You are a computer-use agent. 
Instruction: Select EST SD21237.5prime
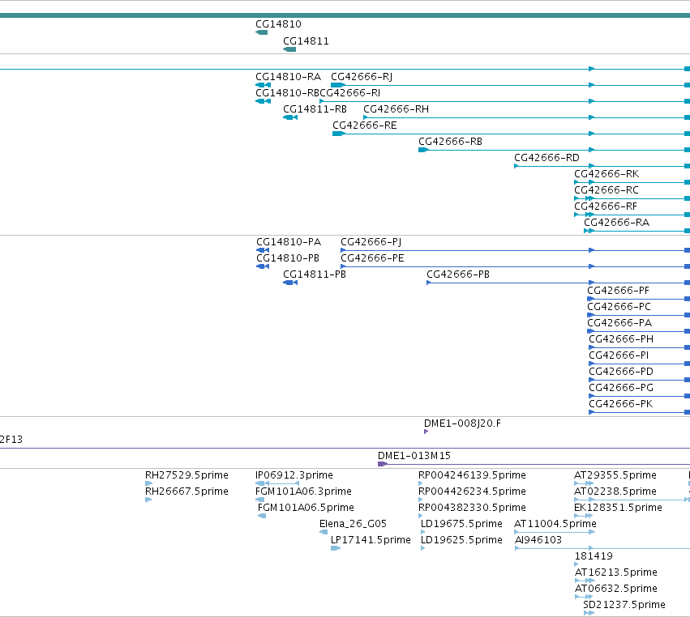pyautogui.click(x=624, y=605)
